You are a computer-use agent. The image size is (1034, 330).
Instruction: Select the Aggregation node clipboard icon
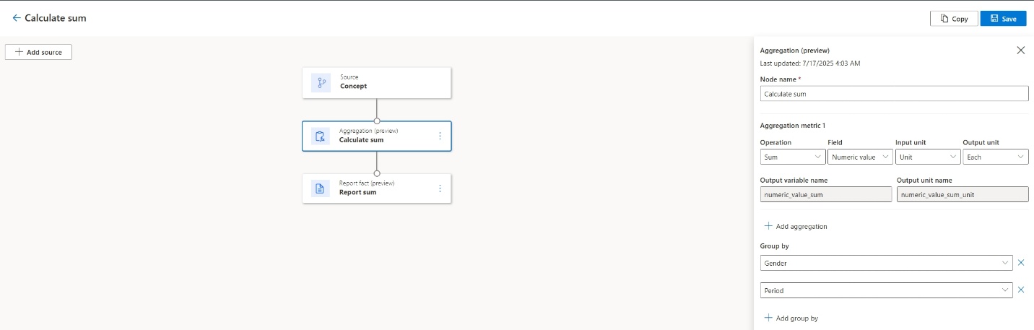[321, 136]
